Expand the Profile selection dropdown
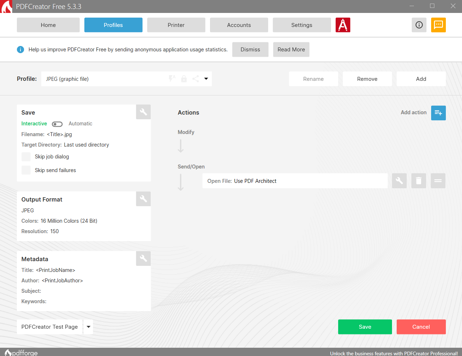Image resolution: width=462 pixels, height=356 pixels. 206,79
